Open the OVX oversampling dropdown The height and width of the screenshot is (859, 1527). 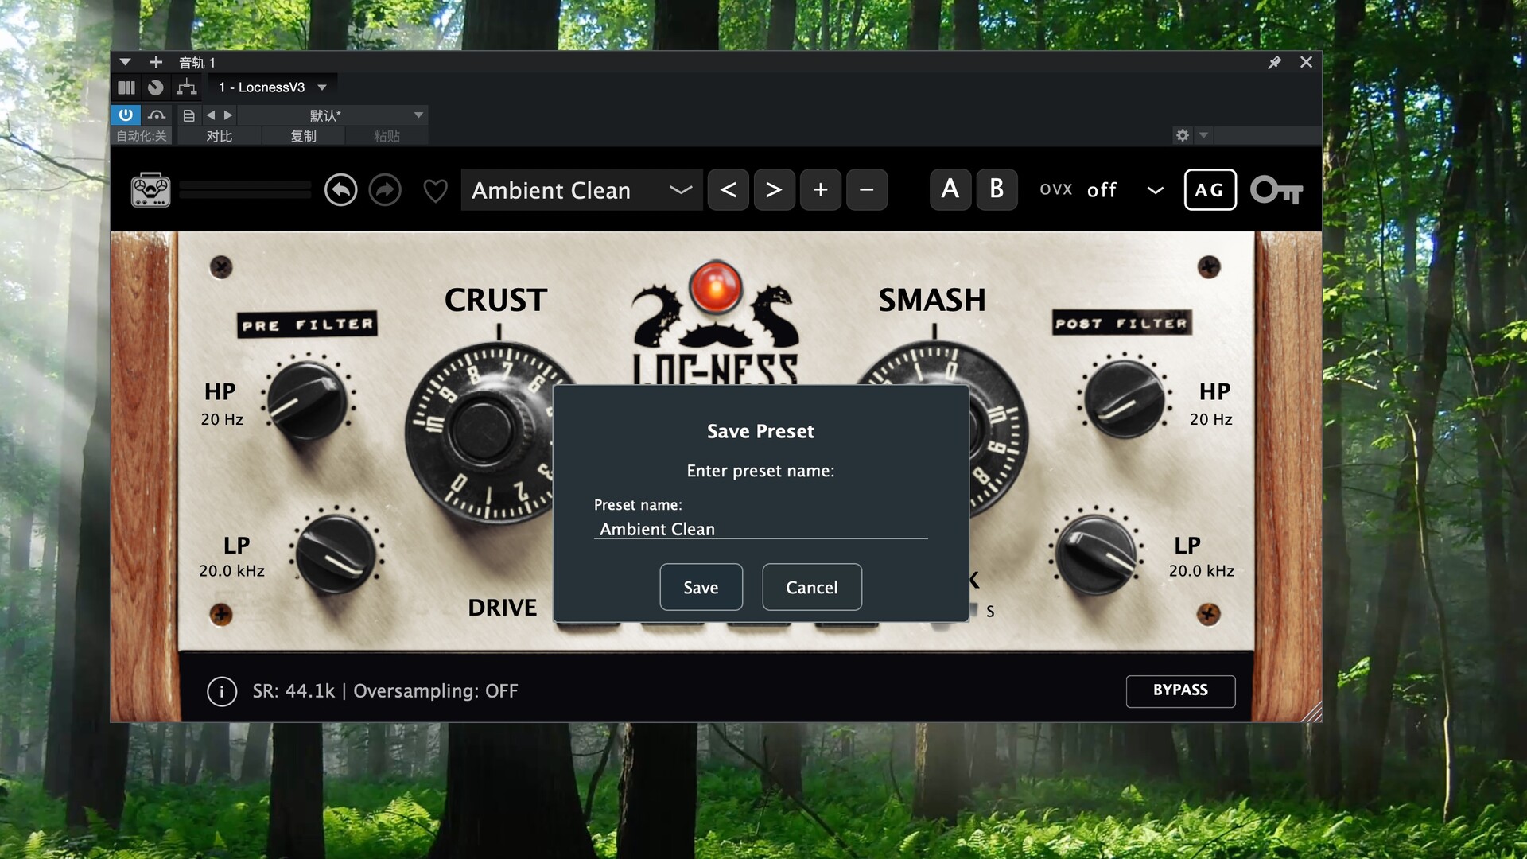click(1155, 190)
